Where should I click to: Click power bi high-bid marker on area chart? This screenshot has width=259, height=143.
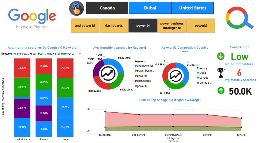[x=241, y=118]
